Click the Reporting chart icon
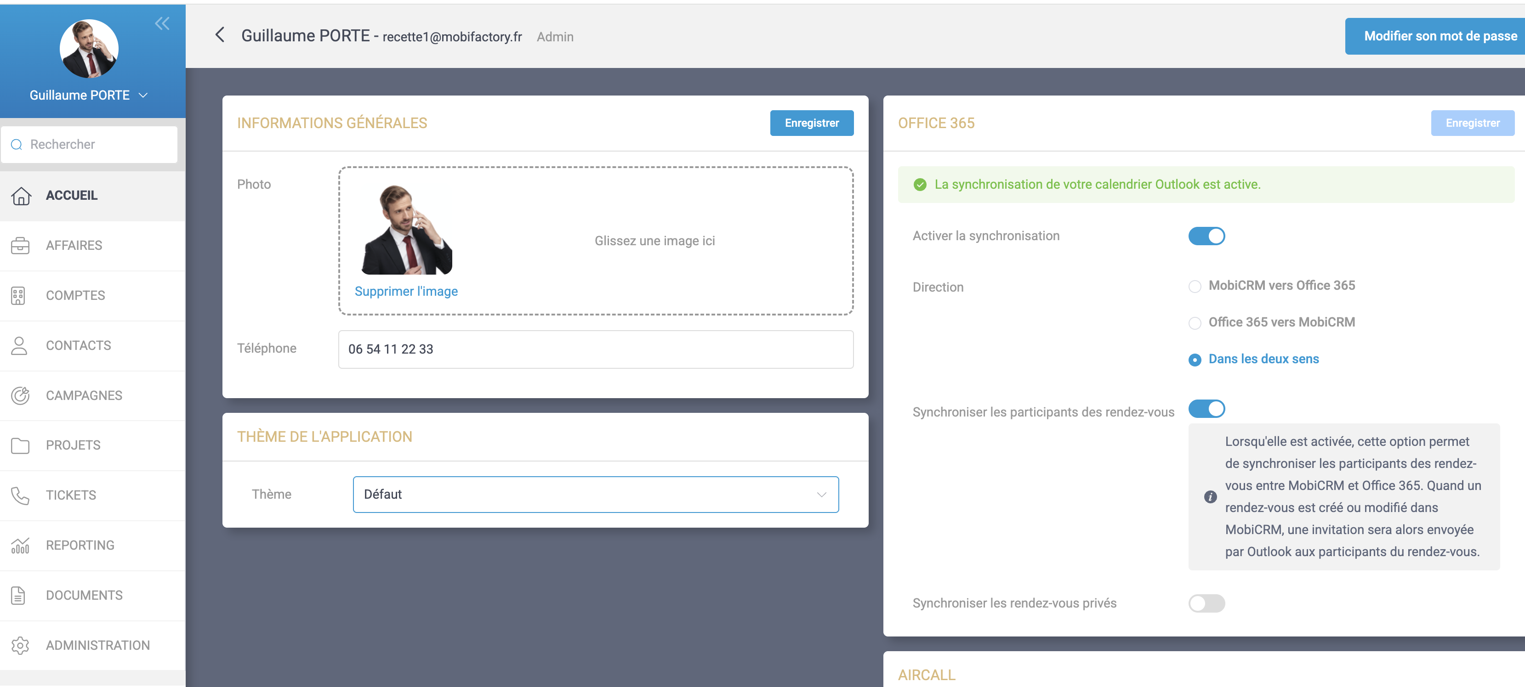Screen dimensions: 1525x687 point(20,545)
